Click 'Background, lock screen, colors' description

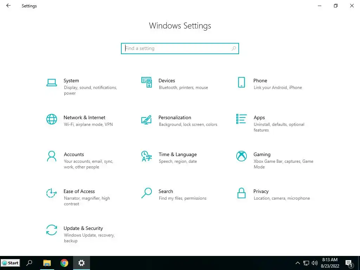(188, 124)
